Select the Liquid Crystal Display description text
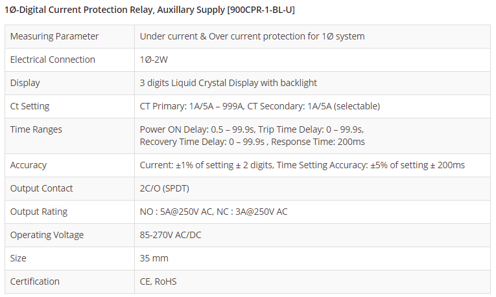The image size is (496, 297). coord(228,83)
